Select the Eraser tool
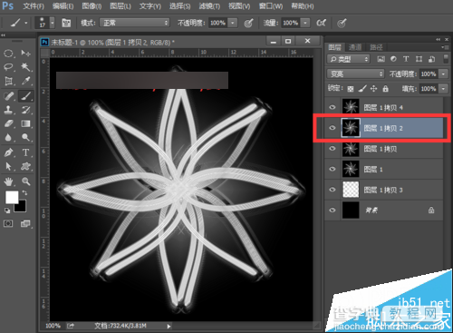This screenshot has height=333, width=453. [8, 123]
